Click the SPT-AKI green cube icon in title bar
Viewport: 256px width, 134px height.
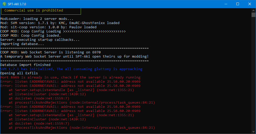click(4, 4)
